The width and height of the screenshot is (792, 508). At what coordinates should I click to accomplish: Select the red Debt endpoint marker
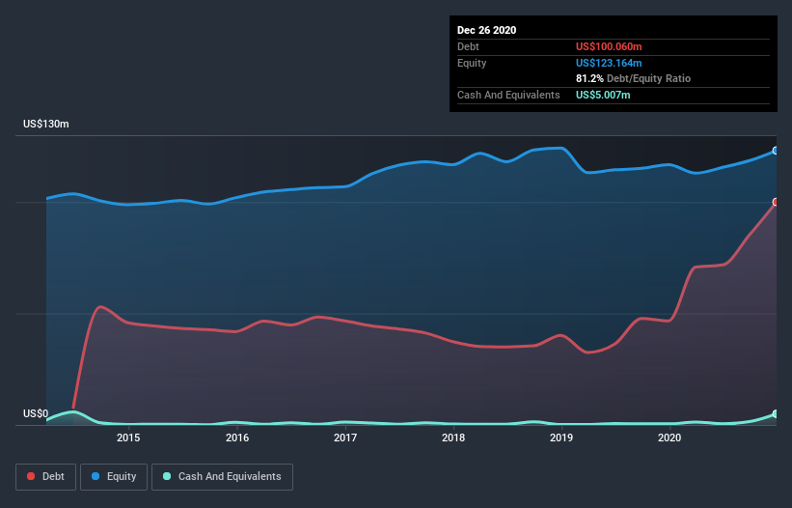pos(776,202)
